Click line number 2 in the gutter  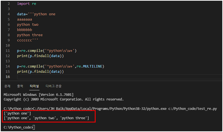[x=9, y=4]
